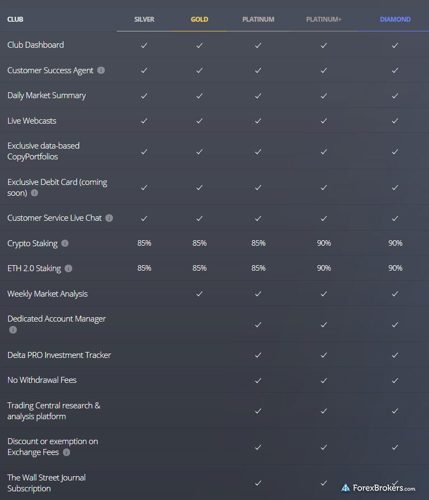Select the Gold club tab

199,20
